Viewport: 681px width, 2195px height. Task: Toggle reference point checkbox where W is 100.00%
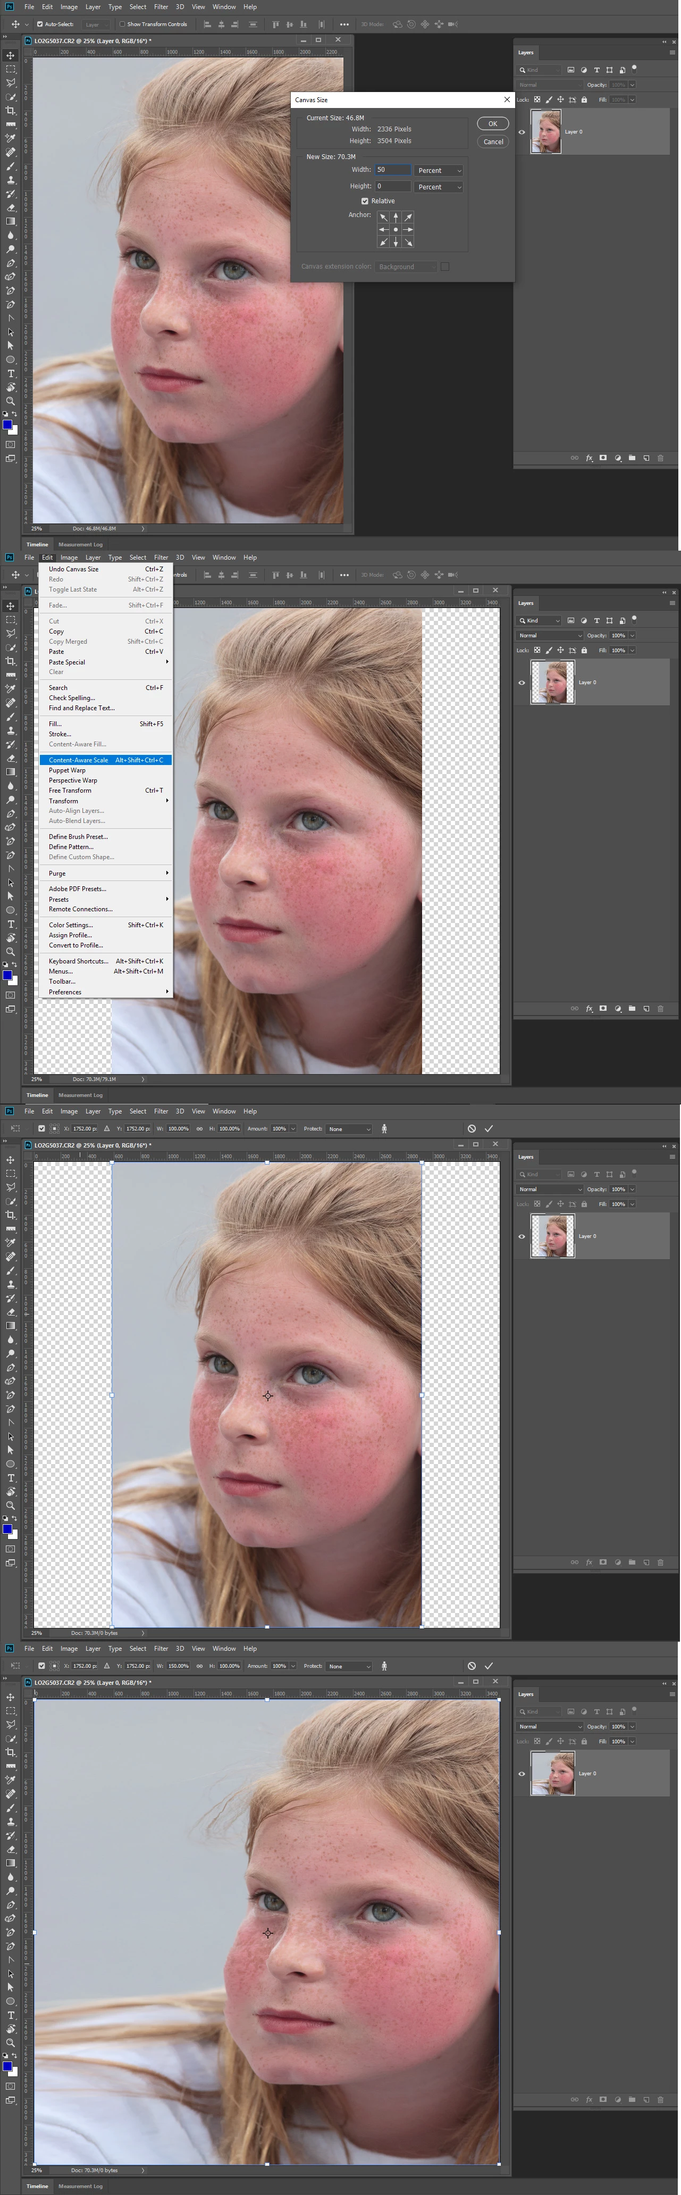click(x=41, y=1128)
